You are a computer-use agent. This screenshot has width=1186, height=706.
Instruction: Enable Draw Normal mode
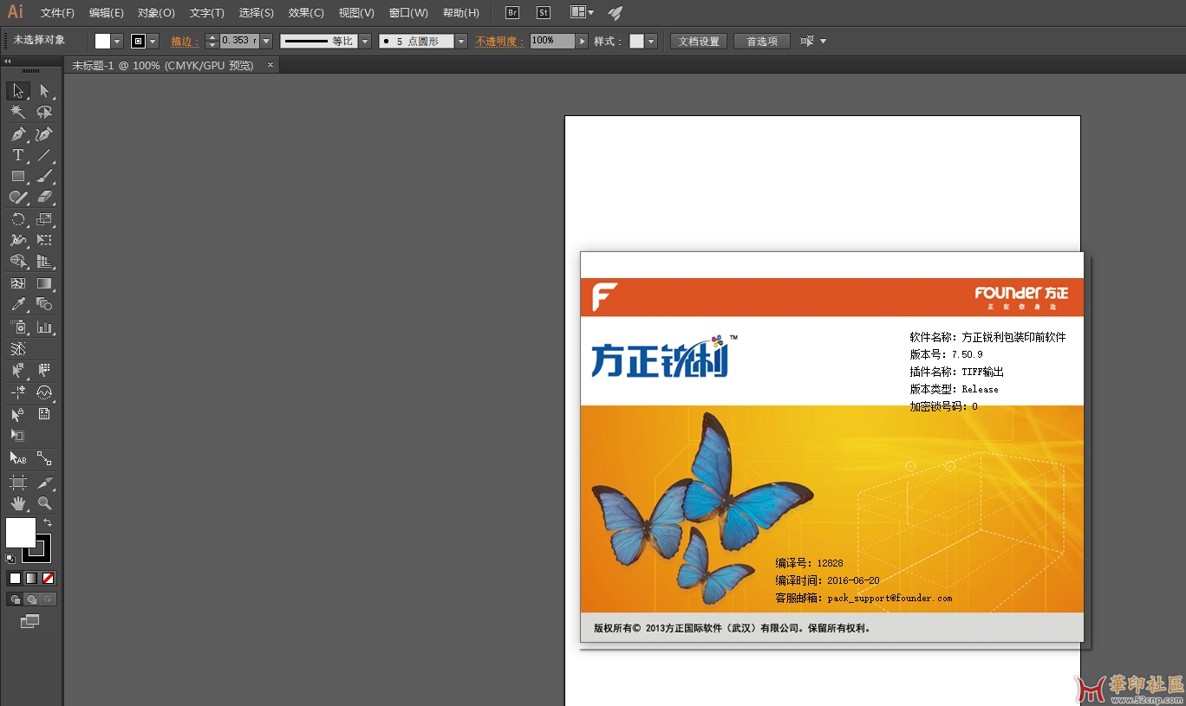[x=15, y=599]
